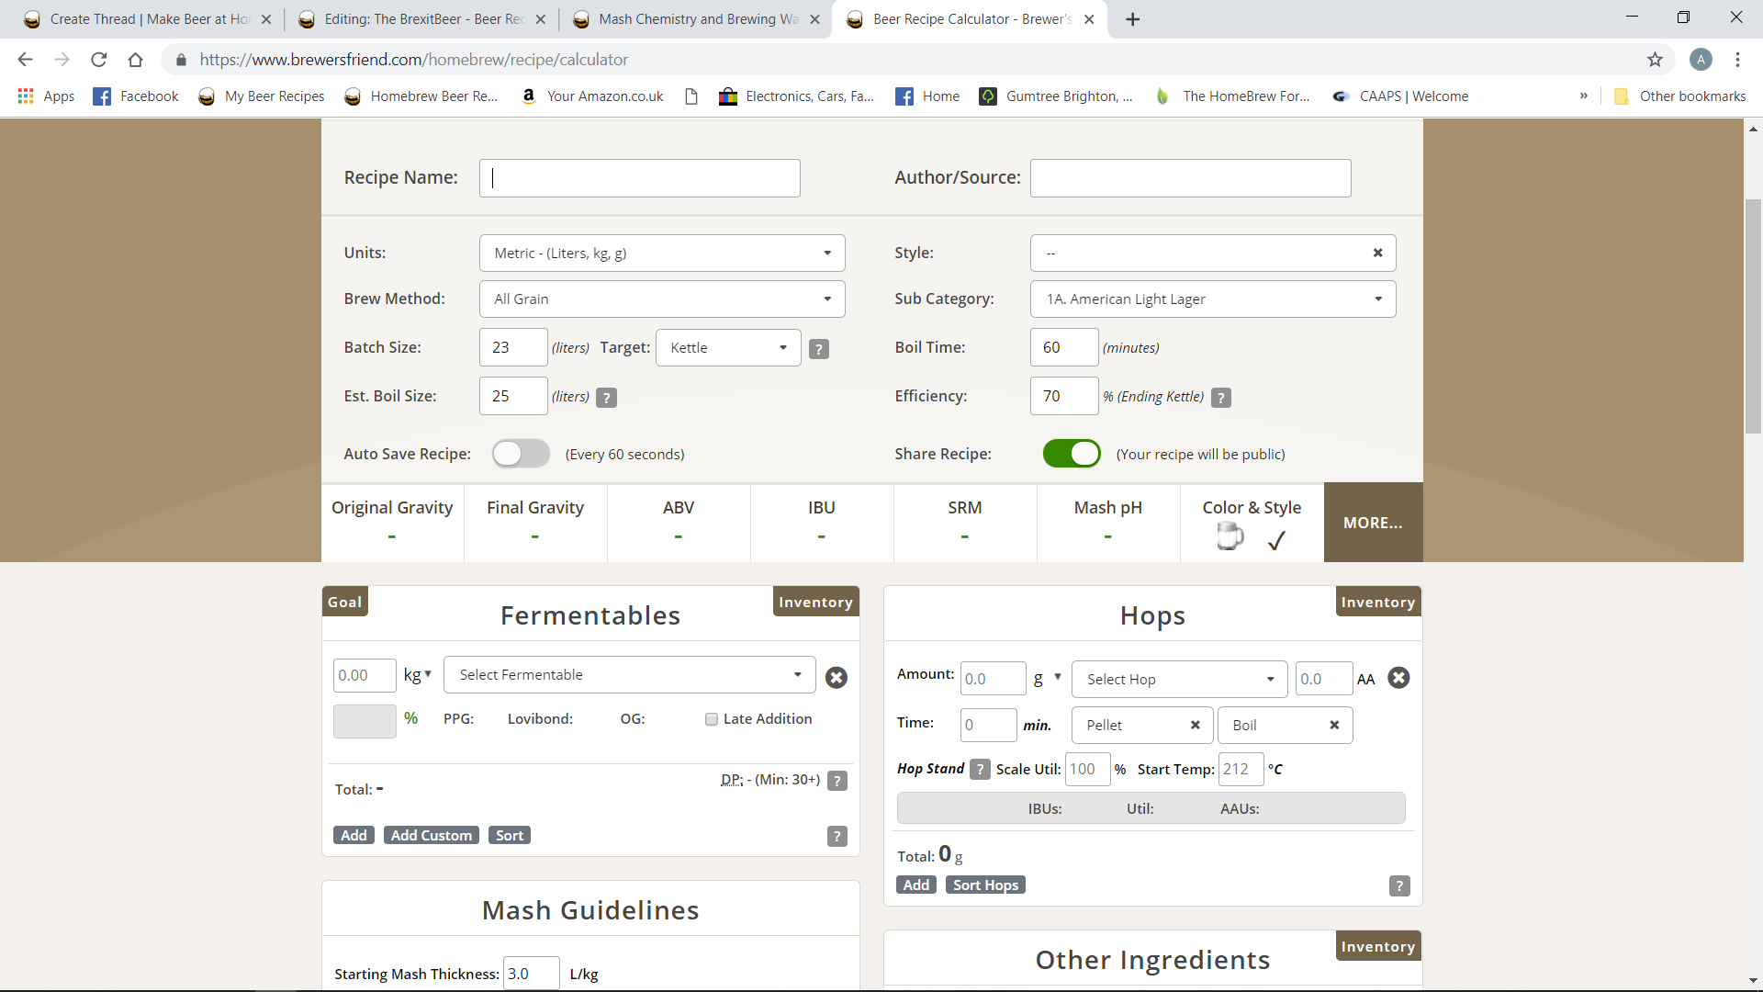
Task: Remove the hop row with X icon
Action: pyautogui.click(x=1398, y=678)
